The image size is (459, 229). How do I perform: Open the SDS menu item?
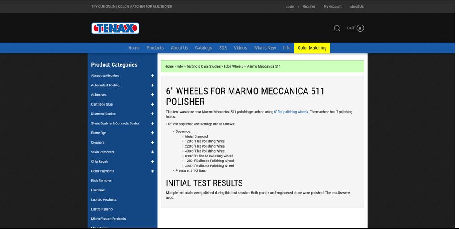click(x=223, y=48)
